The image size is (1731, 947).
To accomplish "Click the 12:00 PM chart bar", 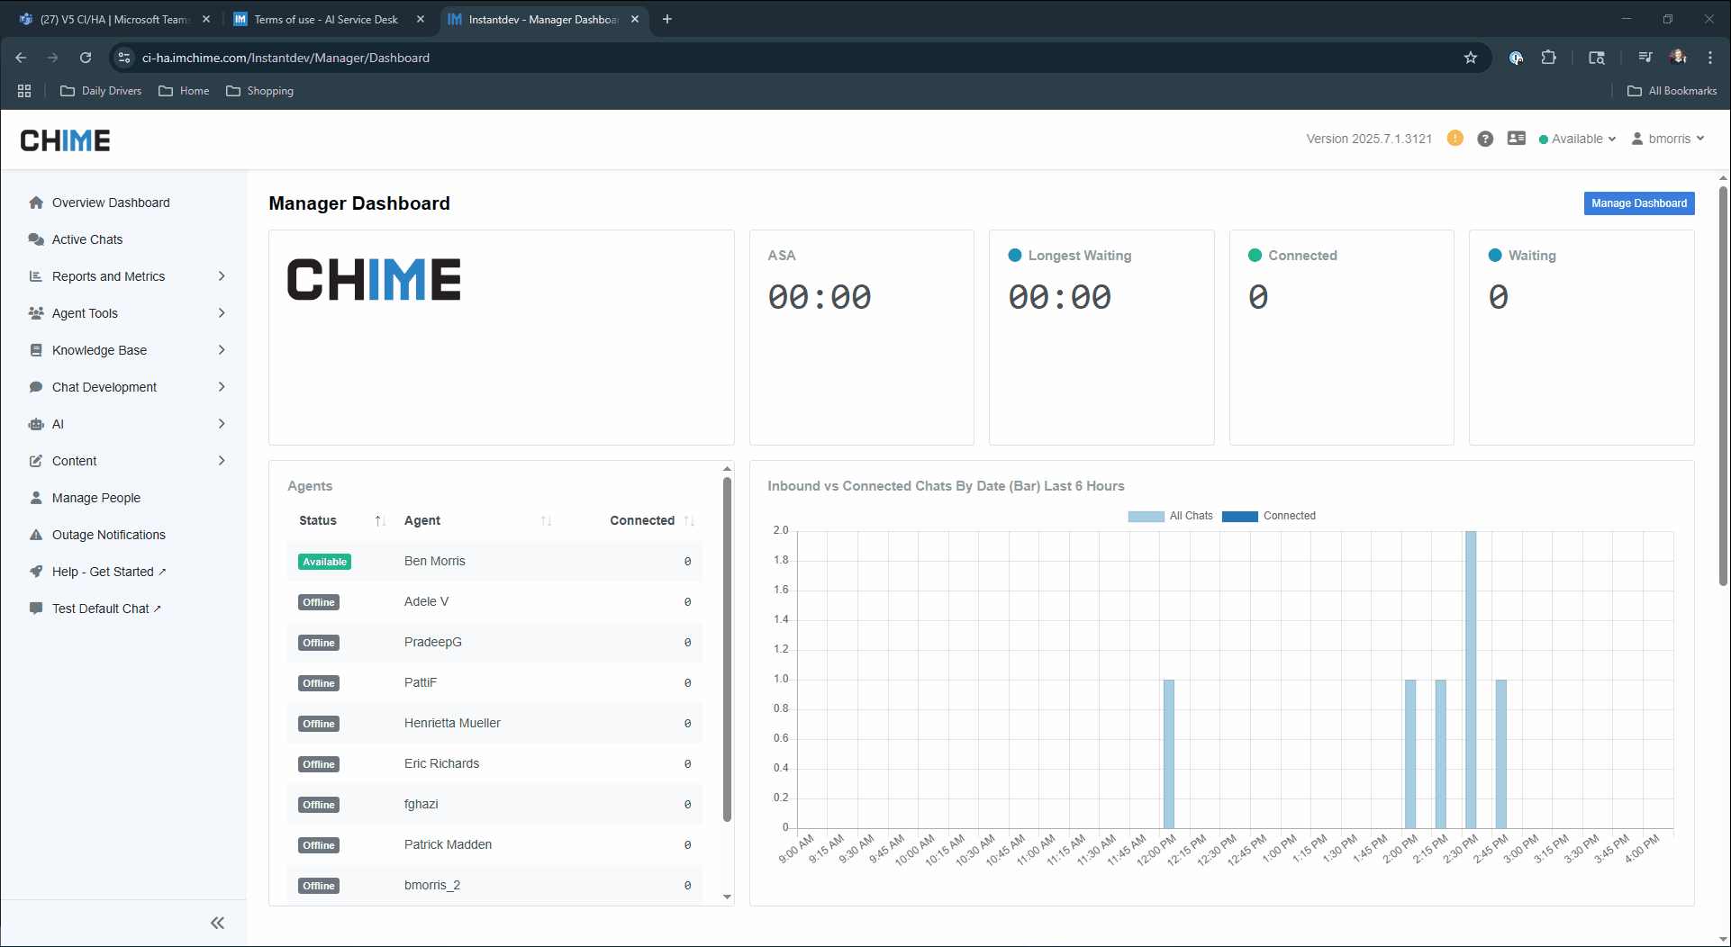I will point(1169,753).
